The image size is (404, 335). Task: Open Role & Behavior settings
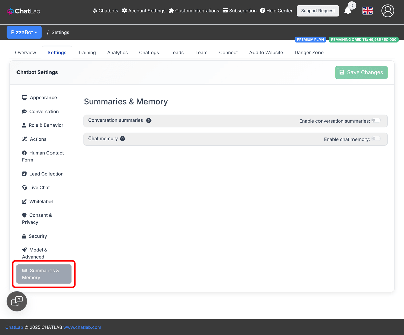point(46,125)
